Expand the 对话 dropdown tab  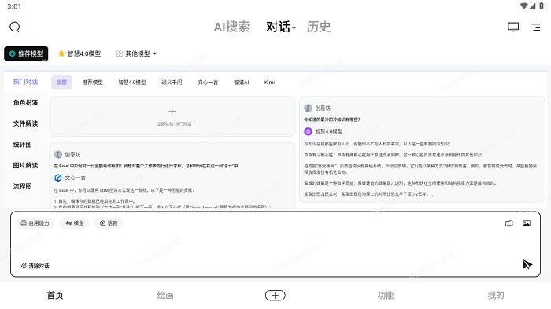coord(281,27)
